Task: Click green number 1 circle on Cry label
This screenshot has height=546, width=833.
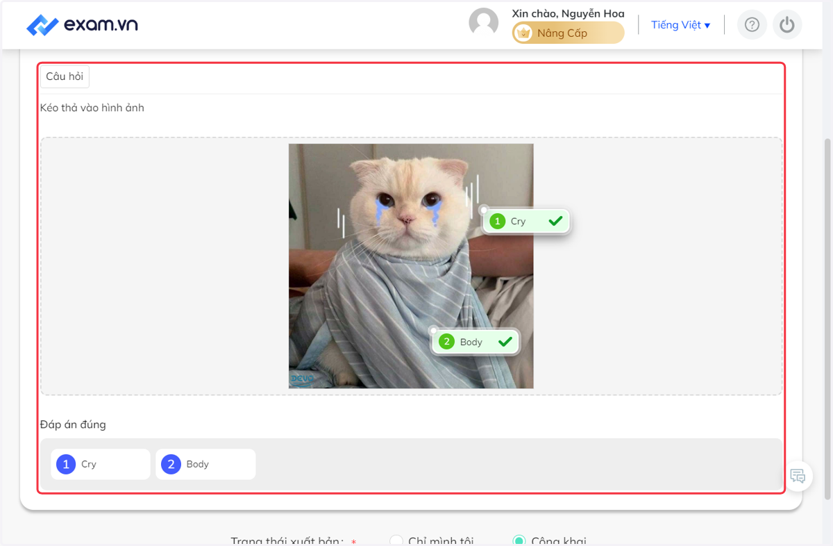Action: pyautogui.click(x=497, y=221)
